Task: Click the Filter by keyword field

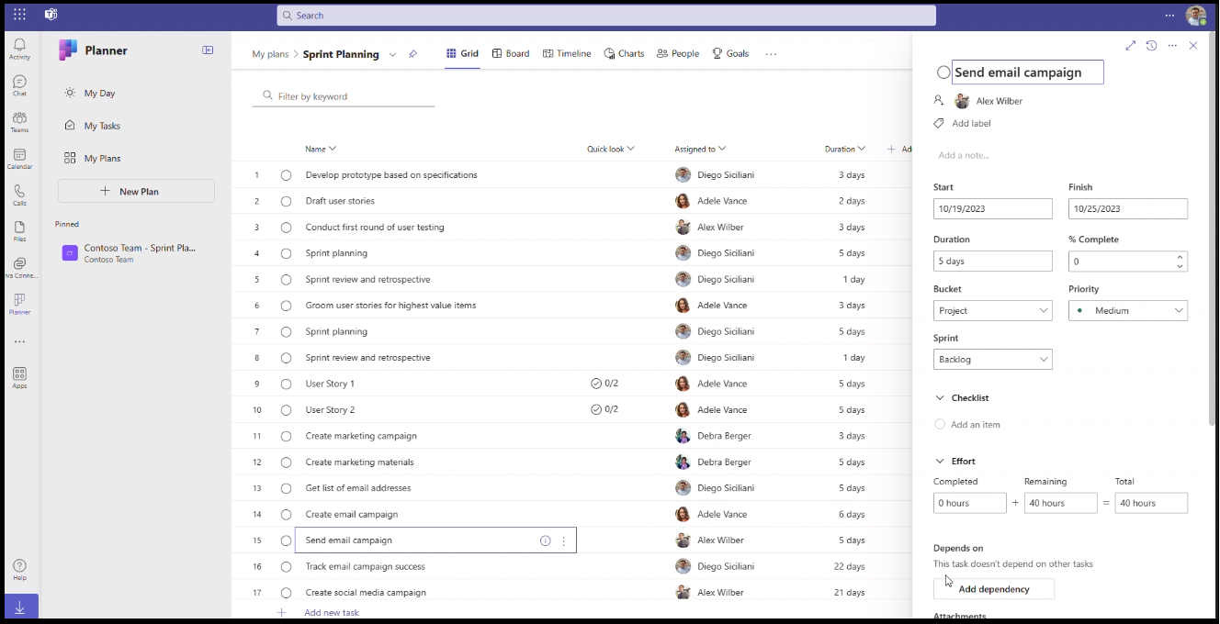Action: [x=349, y=96]
